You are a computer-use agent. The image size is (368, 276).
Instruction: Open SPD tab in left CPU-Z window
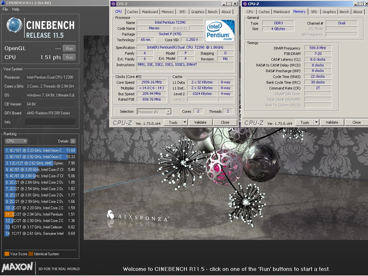tap(182, 12)
